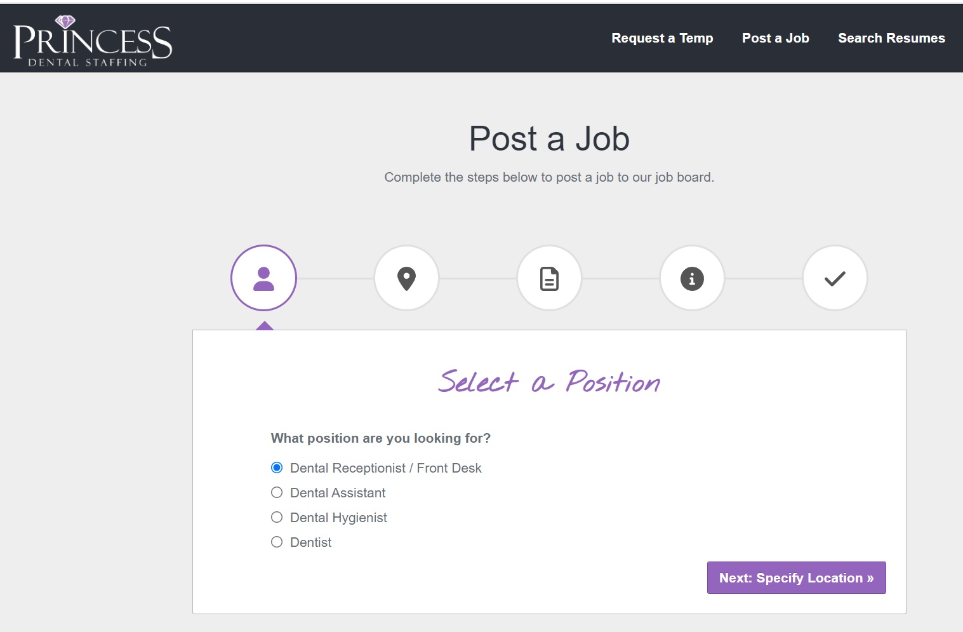Choose the Dental Hygienist radio option

tap(277, 518)
